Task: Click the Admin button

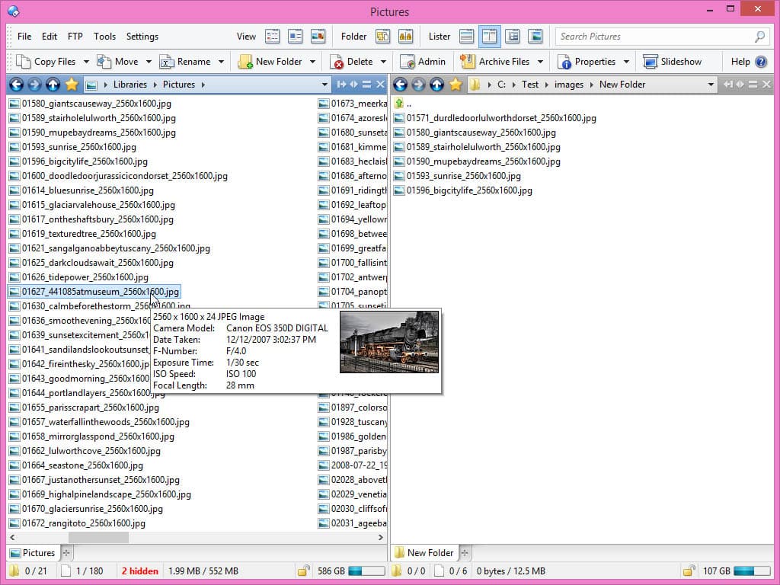Action: tap(424, 62)
